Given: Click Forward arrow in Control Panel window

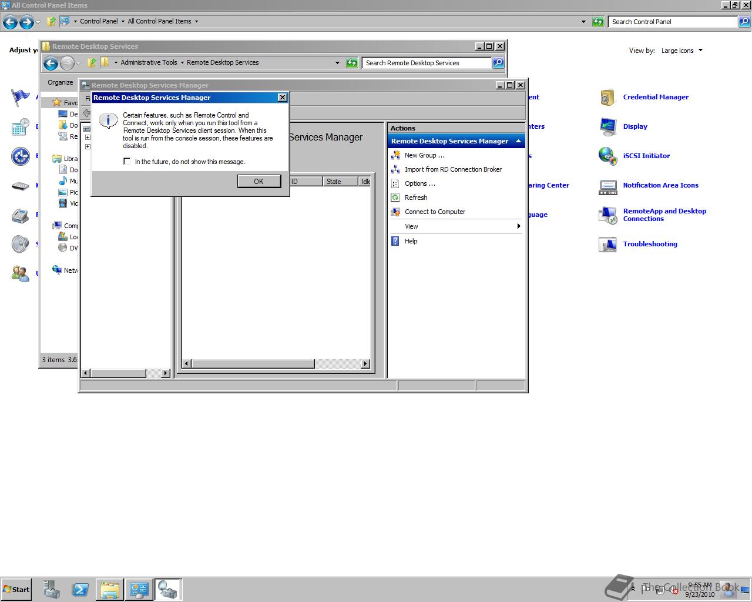Looking at the screenshot, I should [x=26, y=22].
